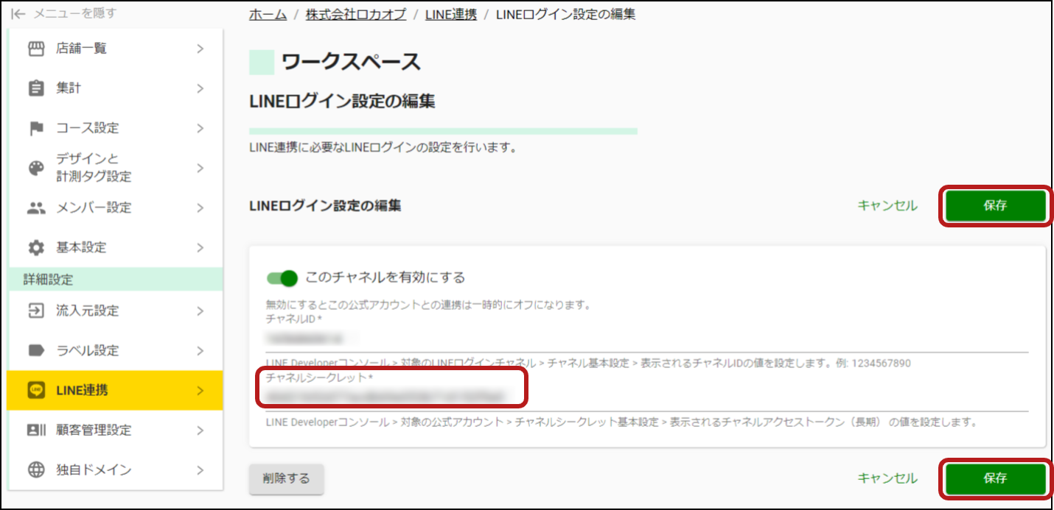Screen dimensions: 1054x510
Task: Expand LINE連携 chevron arrow
Action: click(200, 390)
